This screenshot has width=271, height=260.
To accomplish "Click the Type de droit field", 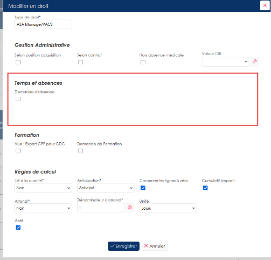I will click(43, 24).
